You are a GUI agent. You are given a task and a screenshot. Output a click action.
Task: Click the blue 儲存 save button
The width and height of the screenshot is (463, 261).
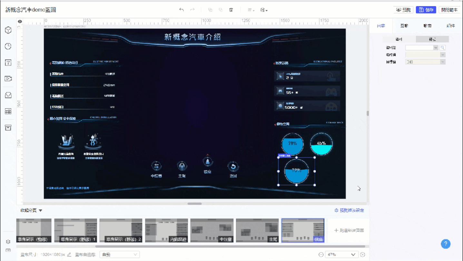(426, 10)
